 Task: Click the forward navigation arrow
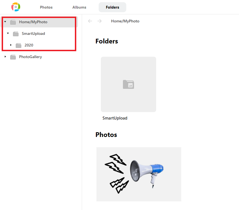pyautogui.click(x=99, y=21)
